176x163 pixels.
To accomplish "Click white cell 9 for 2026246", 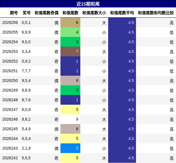I will point(70,119).
